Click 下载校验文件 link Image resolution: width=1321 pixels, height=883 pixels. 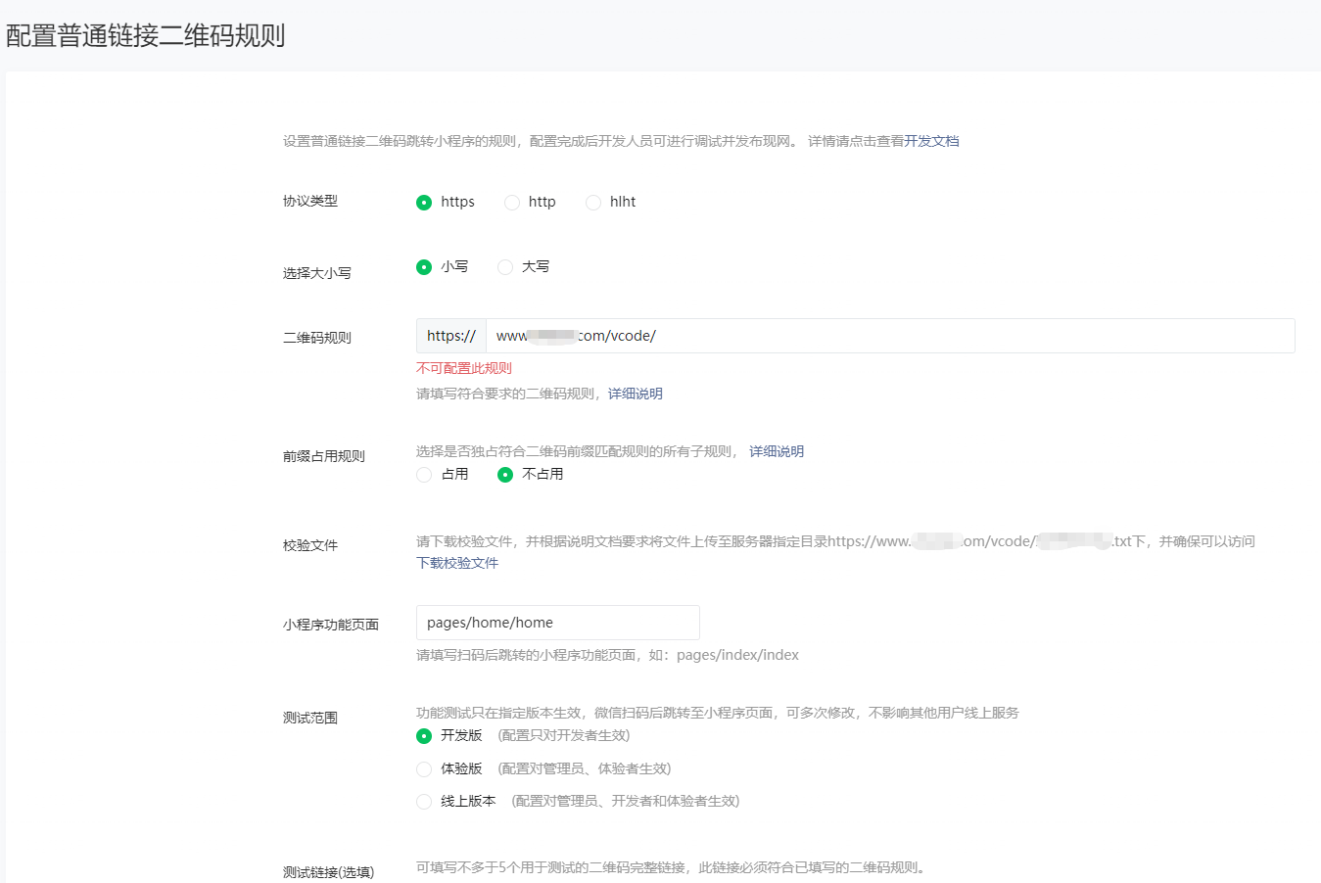[x=457, y=563]
